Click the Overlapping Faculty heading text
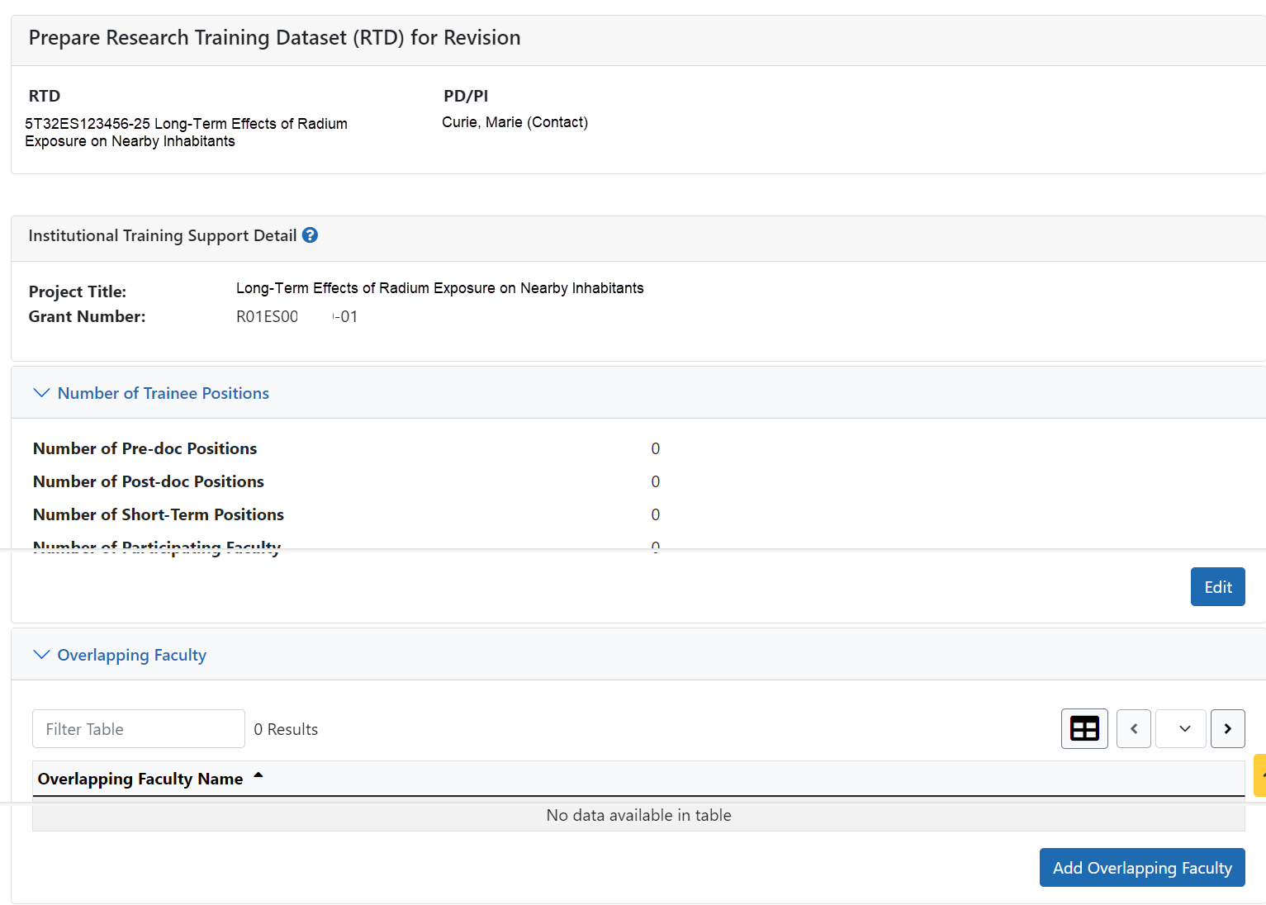Viewport: 1266px width, 905px height. click(x=131, y=655)
